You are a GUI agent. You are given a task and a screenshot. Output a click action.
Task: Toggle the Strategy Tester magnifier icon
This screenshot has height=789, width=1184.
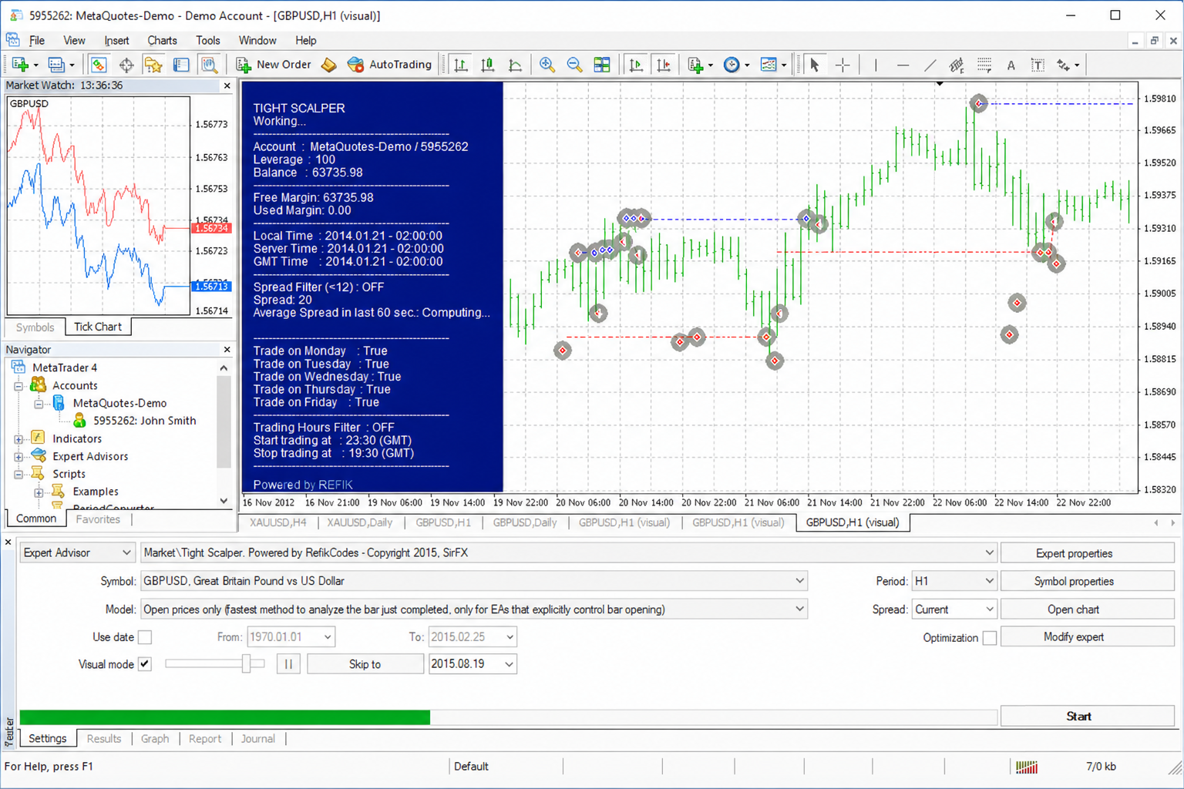point(209,65)
